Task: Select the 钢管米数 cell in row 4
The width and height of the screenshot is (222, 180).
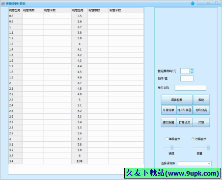Action: tap(126, 44)
